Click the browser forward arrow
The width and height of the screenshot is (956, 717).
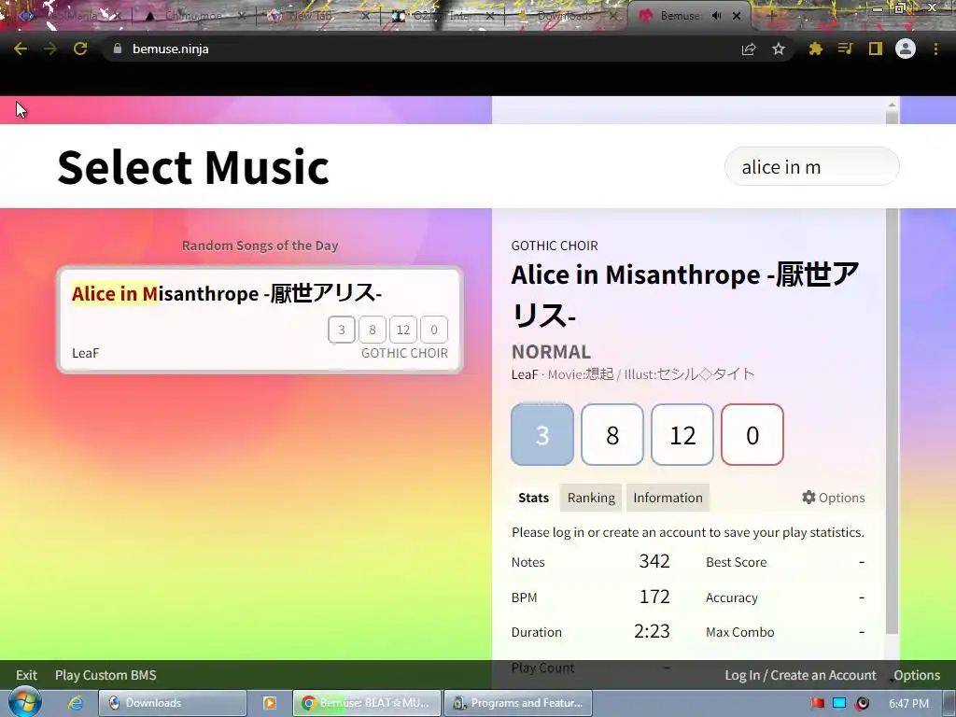50,49
